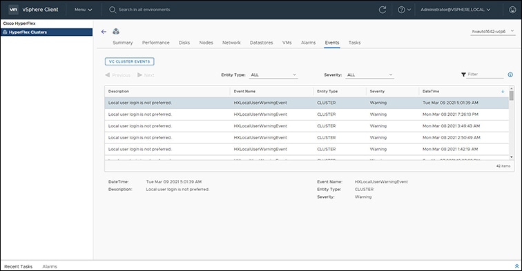
Task: Click the smiley feedback icon
Action: (x=512, y=10)
